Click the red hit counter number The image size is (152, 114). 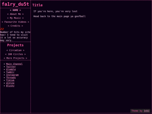pyautogui.click(x=2, y=29)
